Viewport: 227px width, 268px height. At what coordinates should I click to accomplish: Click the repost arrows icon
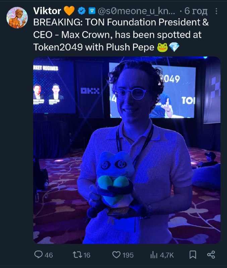pyautogui.click(x=77, y=255)
